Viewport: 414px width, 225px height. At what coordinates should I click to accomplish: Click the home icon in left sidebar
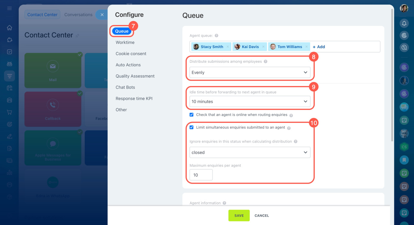(x=9, y=28)
